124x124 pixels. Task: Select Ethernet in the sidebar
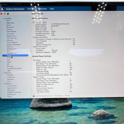[x=10, y=40]
